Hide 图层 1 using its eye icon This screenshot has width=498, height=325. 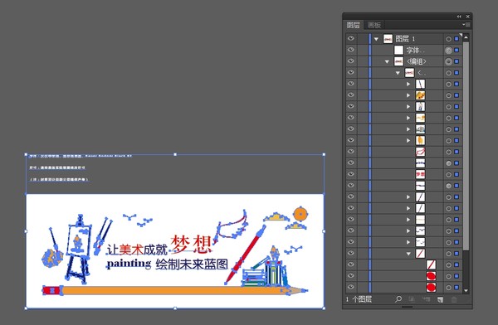(351, 38)
